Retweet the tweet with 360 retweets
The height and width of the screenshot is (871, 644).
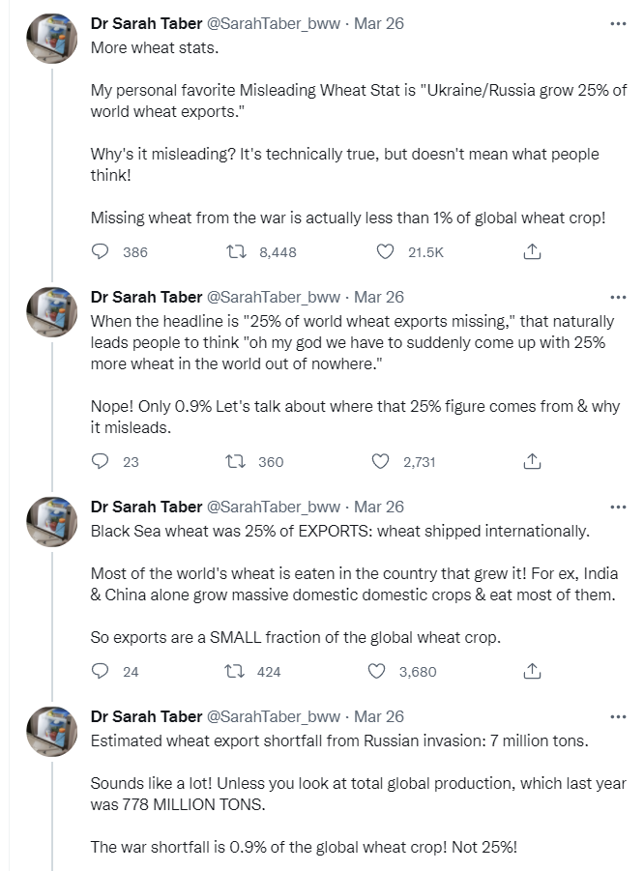tap(232, 462)
